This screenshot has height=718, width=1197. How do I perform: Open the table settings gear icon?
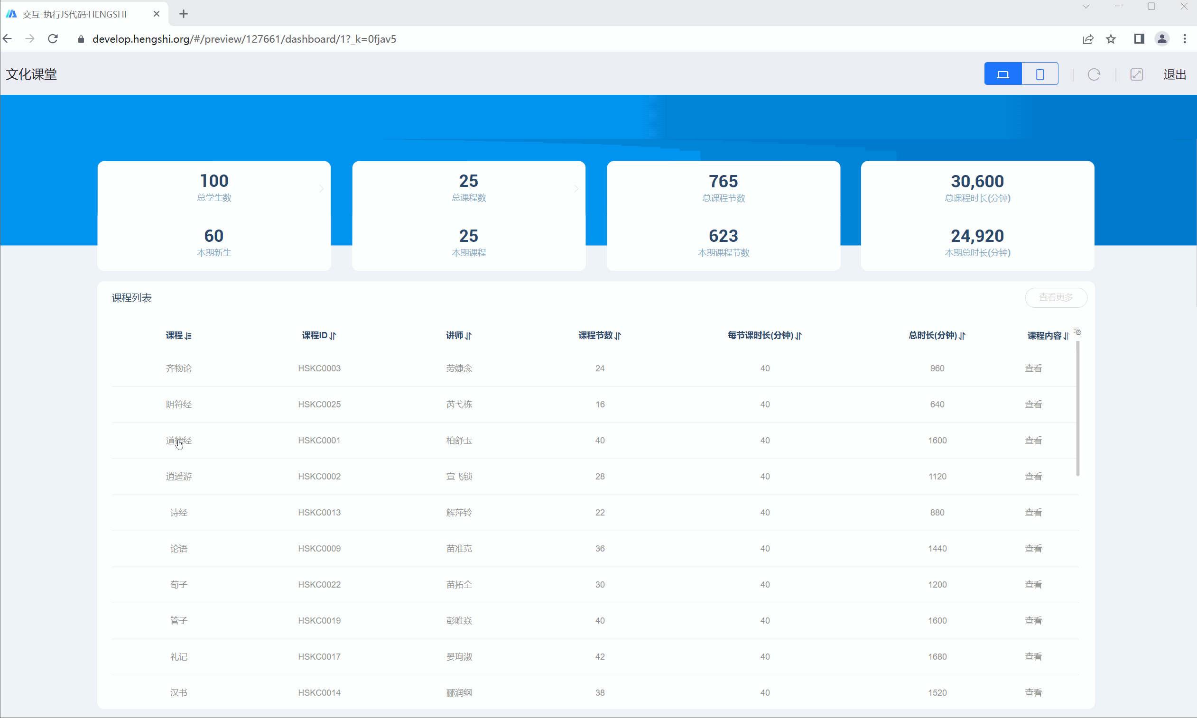1077,331
